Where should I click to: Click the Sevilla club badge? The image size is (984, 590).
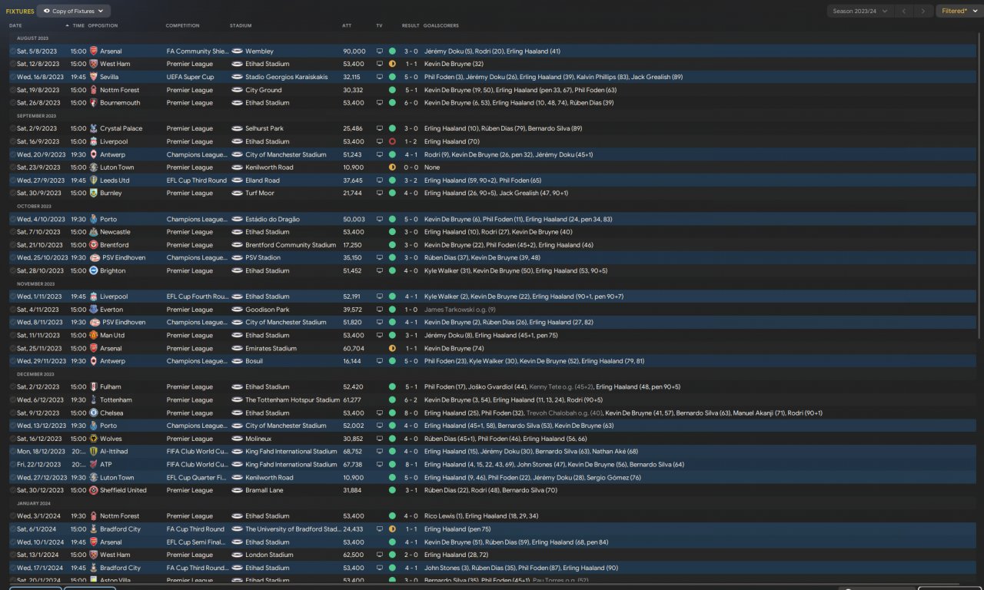coord(94,77)
